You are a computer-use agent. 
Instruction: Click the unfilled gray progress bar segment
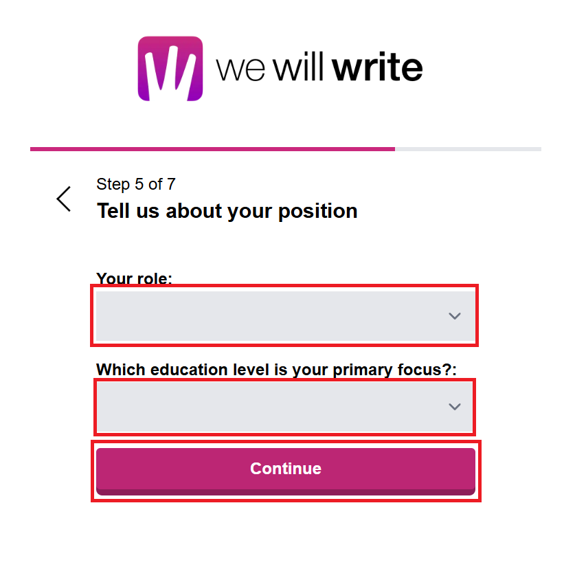[x=468, y=148]
